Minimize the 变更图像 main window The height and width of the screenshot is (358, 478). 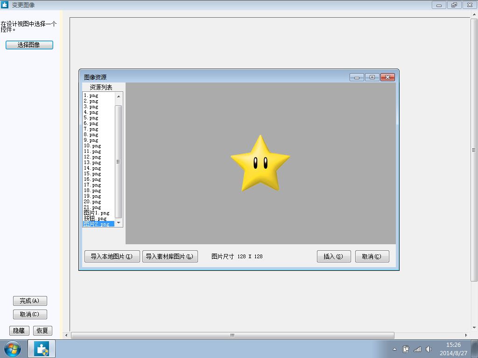click(439, 5)
